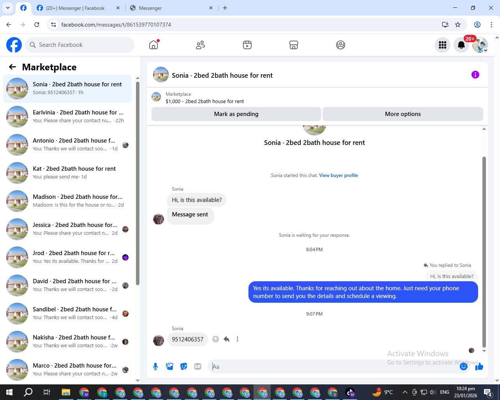Image resolution: width=500 pixels, height=400 pixels.
Task: Open the Kat conversation
Action: coord(67,173)
